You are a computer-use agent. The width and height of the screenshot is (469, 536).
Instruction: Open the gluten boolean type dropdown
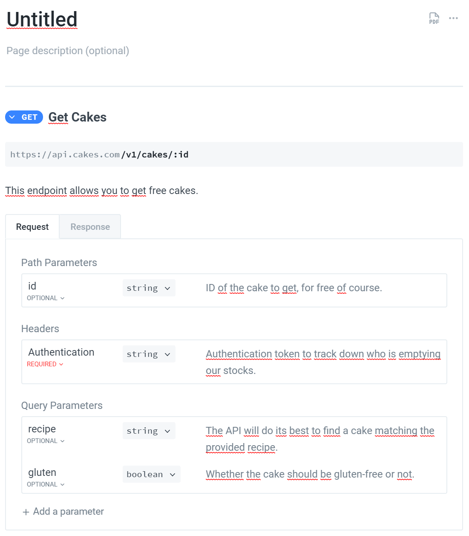tap(151, 474)
